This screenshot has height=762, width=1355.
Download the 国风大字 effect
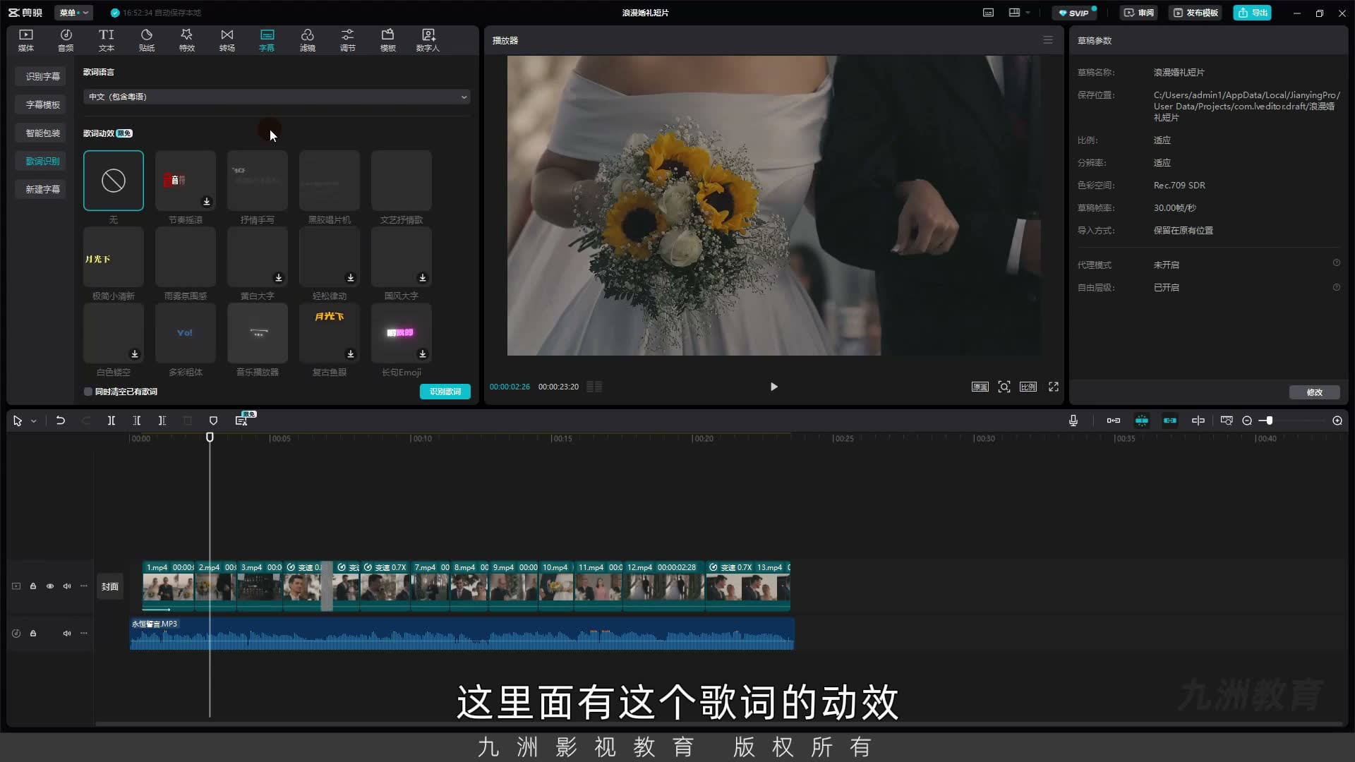(x=423, y=278)
